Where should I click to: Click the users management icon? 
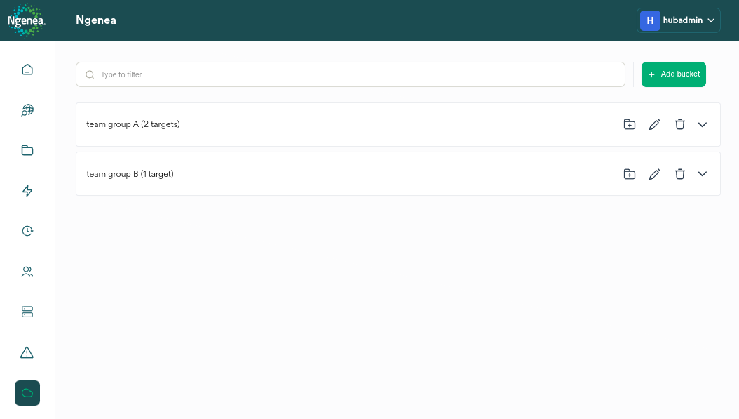click(x=27, y=271)
